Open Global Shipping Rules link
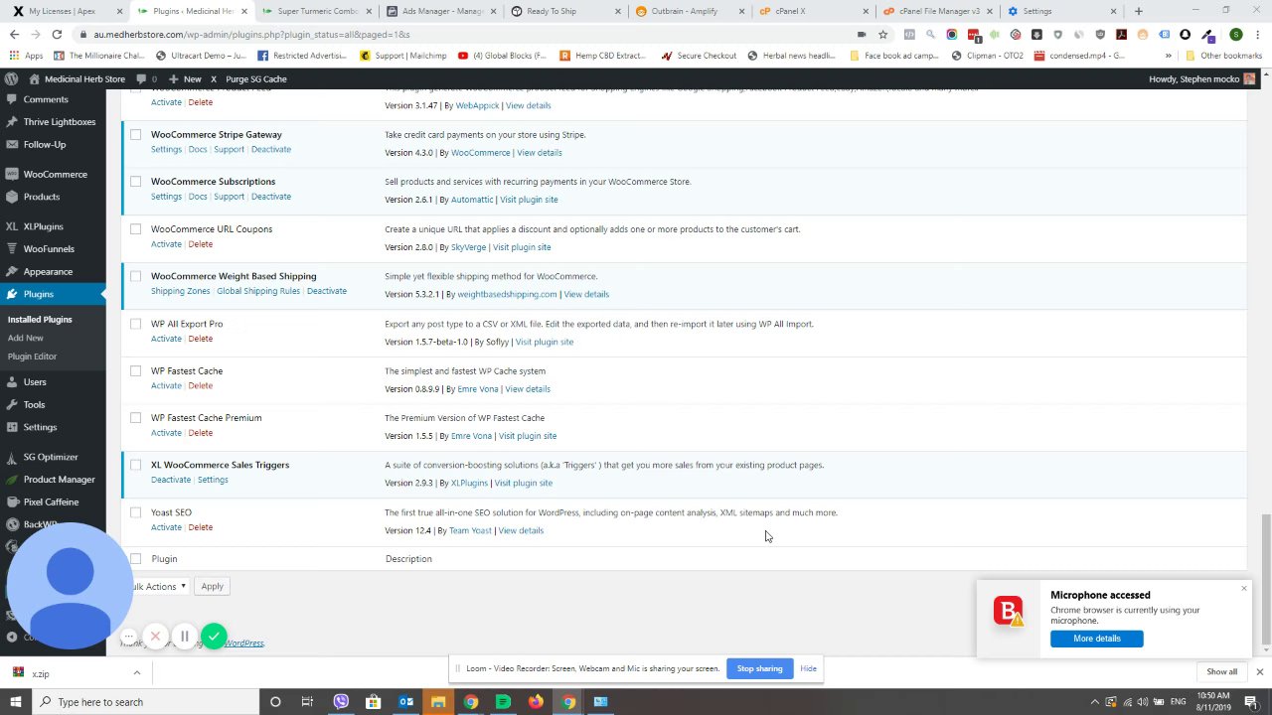Viewport: 1272px width, 715px height. (258, 291)
